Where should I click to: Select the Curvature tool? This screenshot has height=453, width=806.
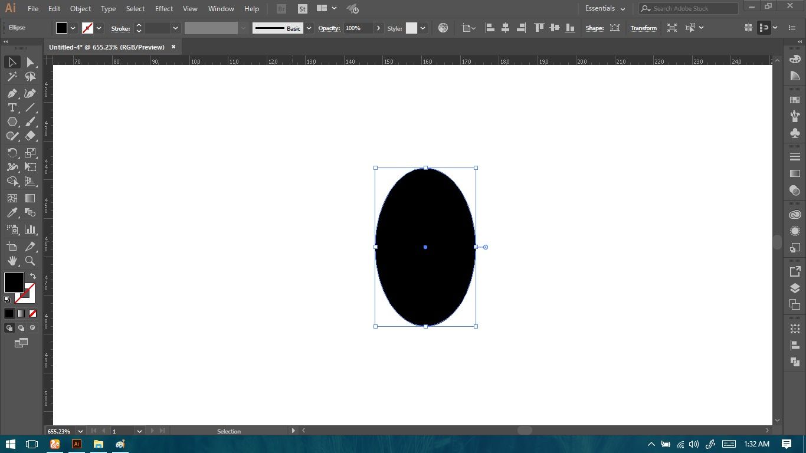point(30,93)
